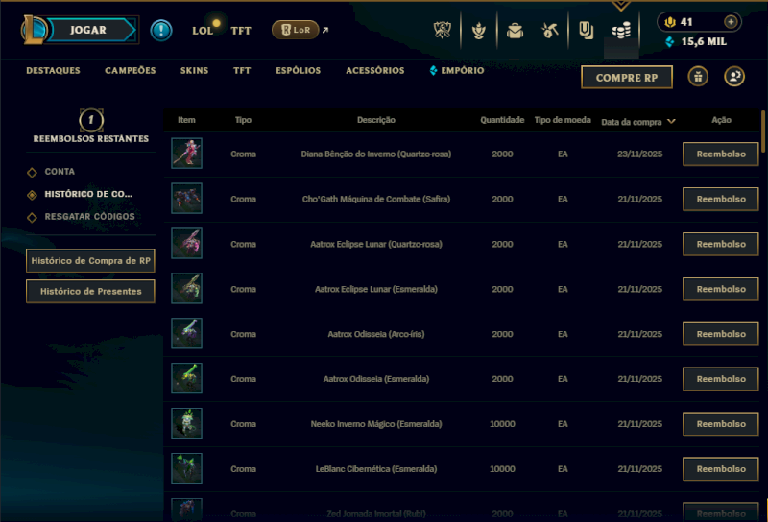Viewport: 768px width, 522px height.
Task: Refund Aatrox Odisseia Arco-íris chroma
Action: click(721, 334)
